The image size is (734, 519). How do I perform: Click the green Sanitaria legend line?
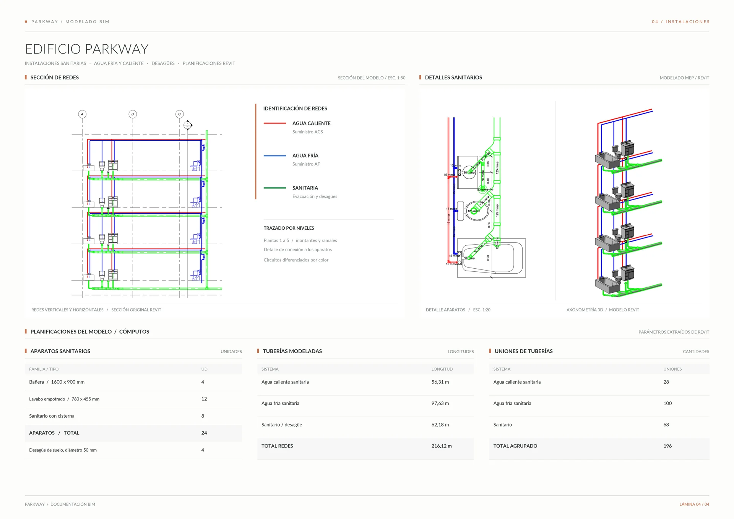pyautogui.click(x=274, y=188)
